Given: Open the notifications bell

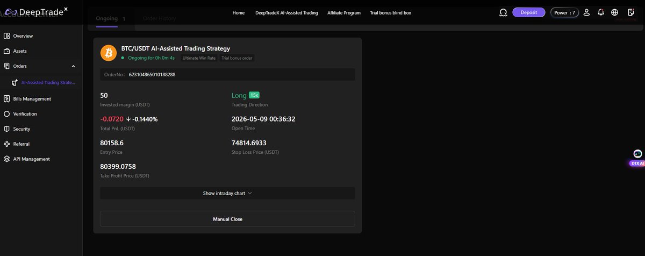Looking at the screenshot, I should pyautogui.click(x=600, y=12).
